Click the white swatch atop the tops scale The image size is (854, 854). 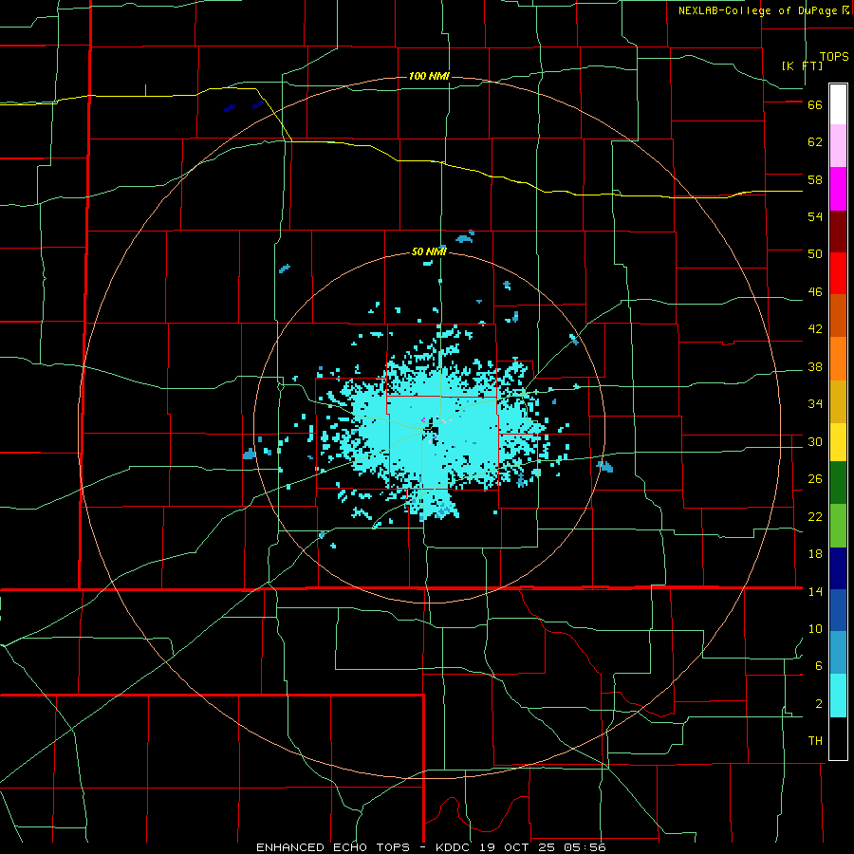coord(838,104)
